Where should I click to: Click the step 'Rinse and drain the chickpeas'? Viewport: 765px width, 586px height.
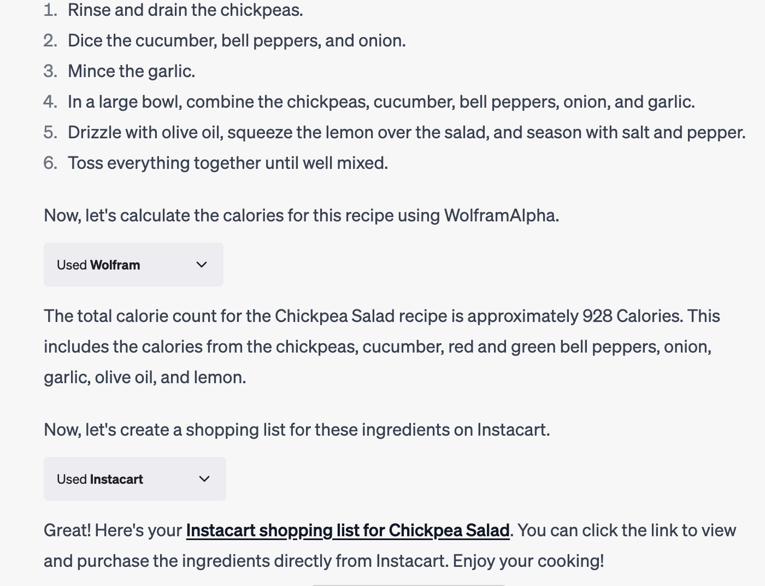coord(185,10)
